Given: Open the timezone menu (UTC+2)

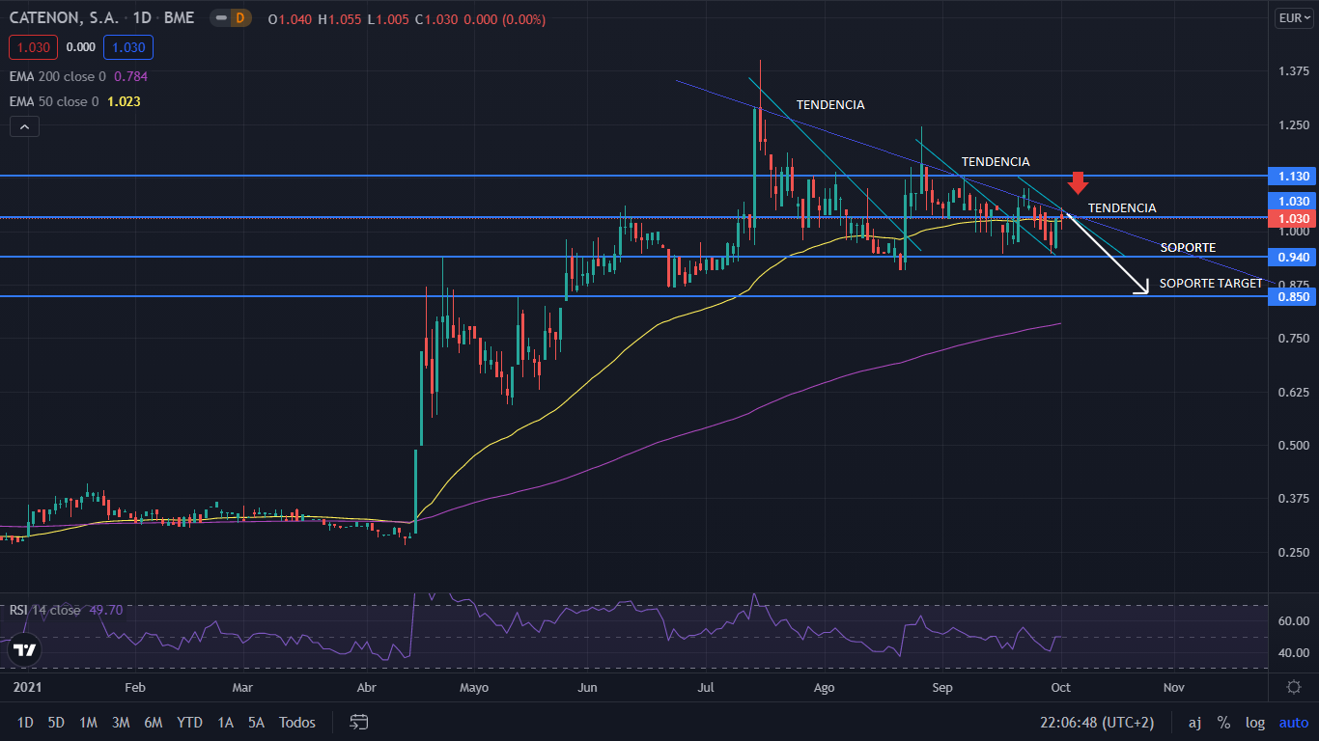Looking at the screenshot, I should 1096,722.
